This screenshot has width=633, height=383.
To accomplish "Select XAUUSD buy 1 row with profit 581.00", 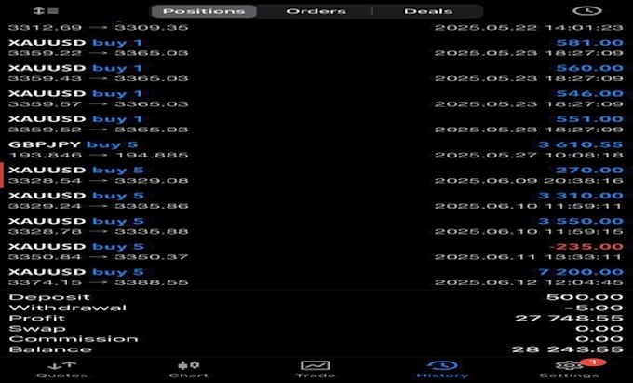I will tap(316, 48).
